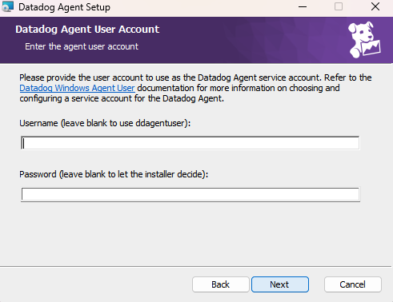Image resolution: width=393 pixels, height=302 pixels.
Task: Click the Next button
Action: tap(280, 284)
